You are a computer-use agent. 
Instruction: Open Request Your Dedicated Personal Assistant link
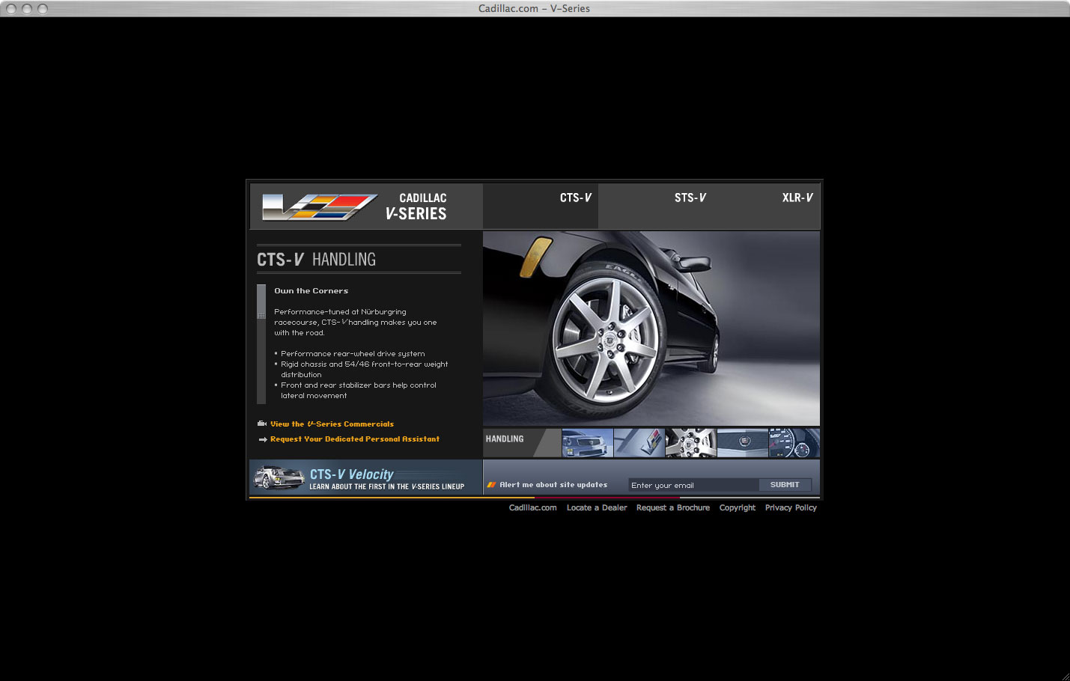[x=355, y=439]
